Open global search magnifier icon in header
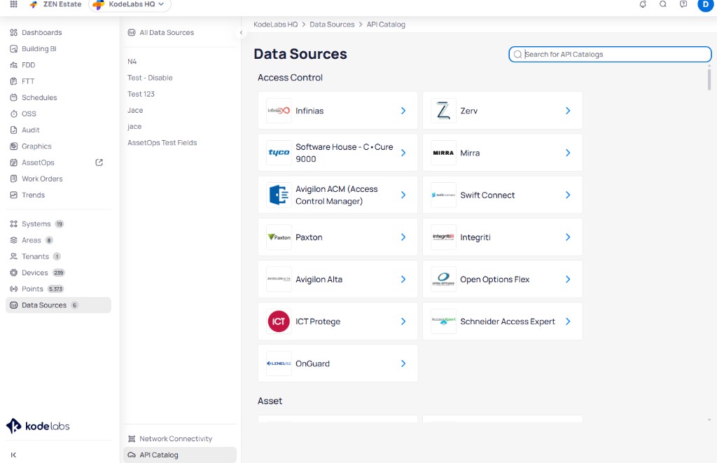717x463 pixels. (x=662, y=4)
